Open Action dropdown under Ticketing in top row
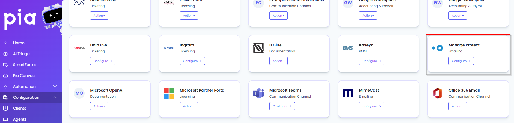This screenshot has width=514, height=123. pos(99,16)
